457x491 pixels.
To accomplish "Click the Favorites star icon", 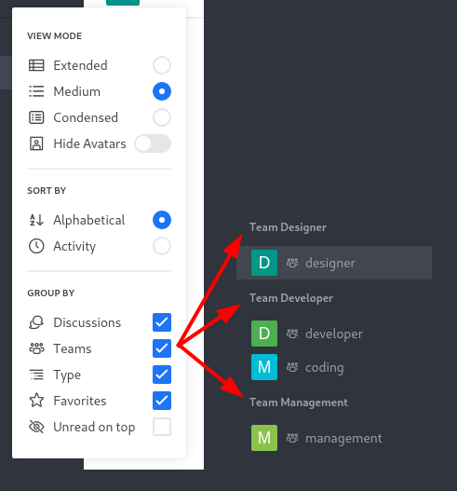I will [x=36, y=401].
